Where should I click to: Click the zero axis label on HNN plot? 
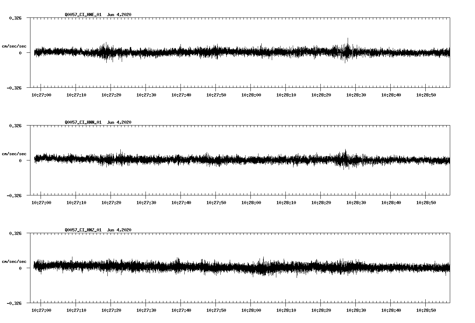tap(20, 160)
